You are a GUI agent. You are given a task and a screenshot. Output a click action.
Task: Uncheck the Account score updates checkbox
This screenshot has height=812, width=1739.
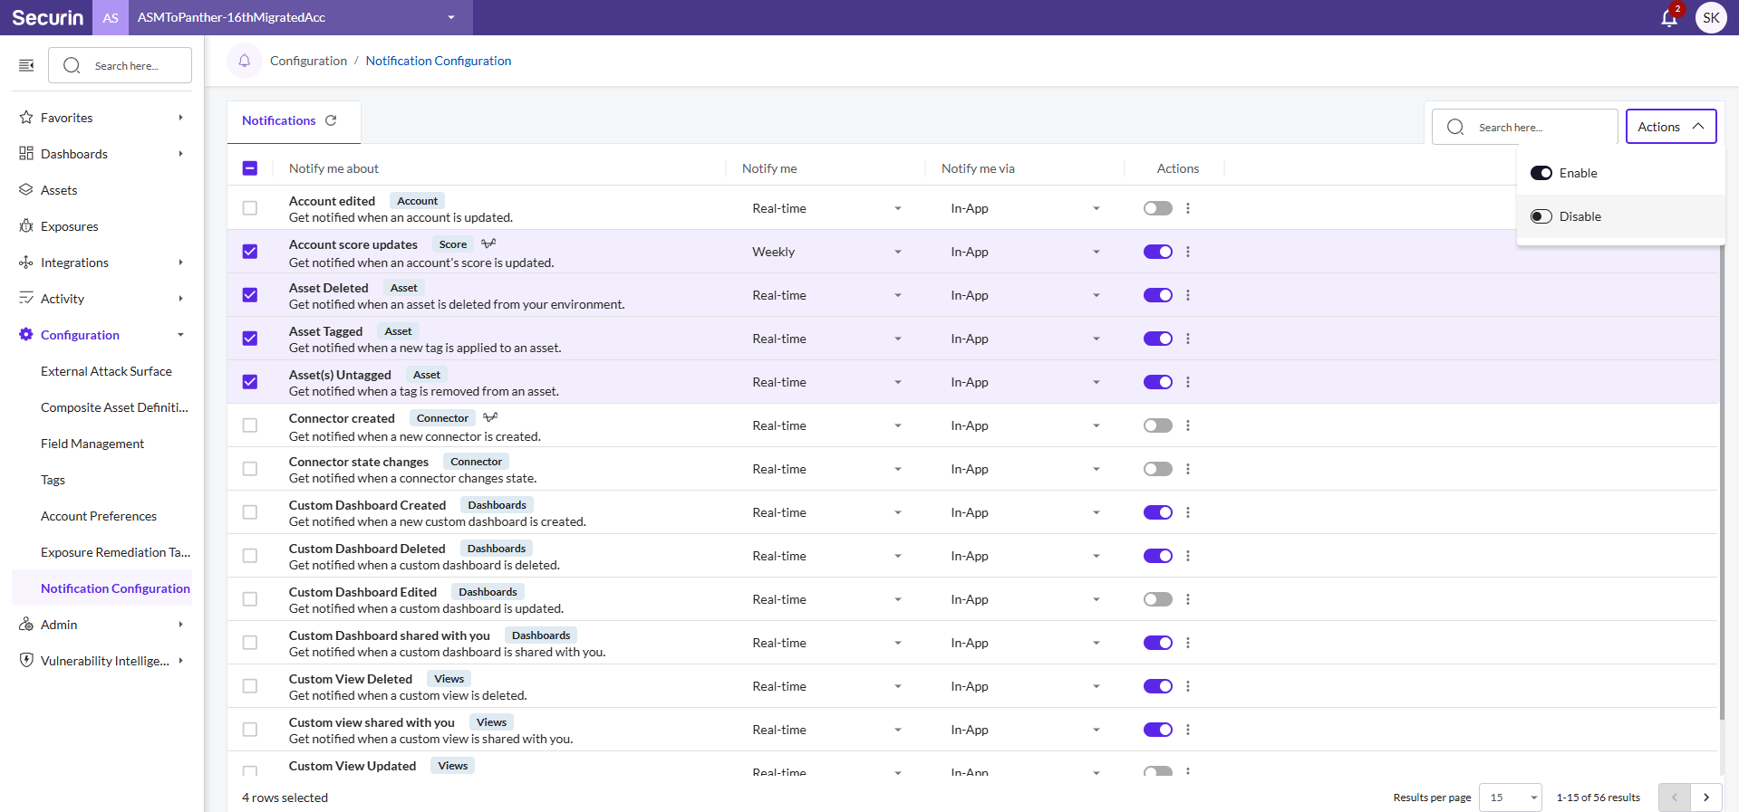250,252
